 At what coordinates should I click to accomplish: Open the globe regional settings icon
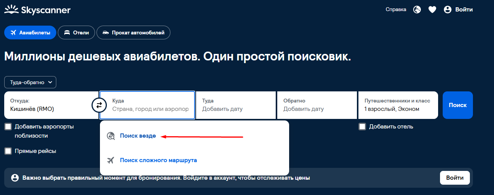tap(417, 10)
